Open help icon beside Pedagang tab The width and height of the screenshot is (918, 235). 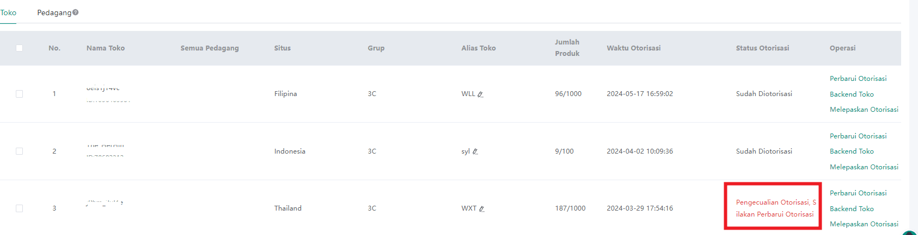[x=76, y=12]
